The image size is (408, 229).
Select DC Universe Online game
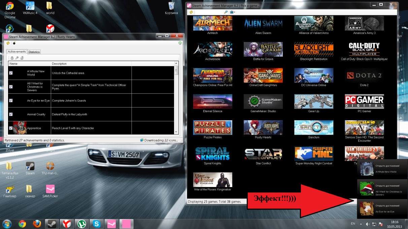point(313,75)
